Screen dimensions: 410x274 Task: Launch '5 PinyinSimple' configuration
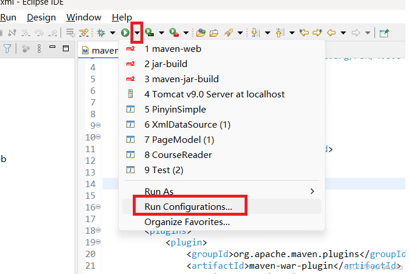pyautogui.click(x=222, y=110)
